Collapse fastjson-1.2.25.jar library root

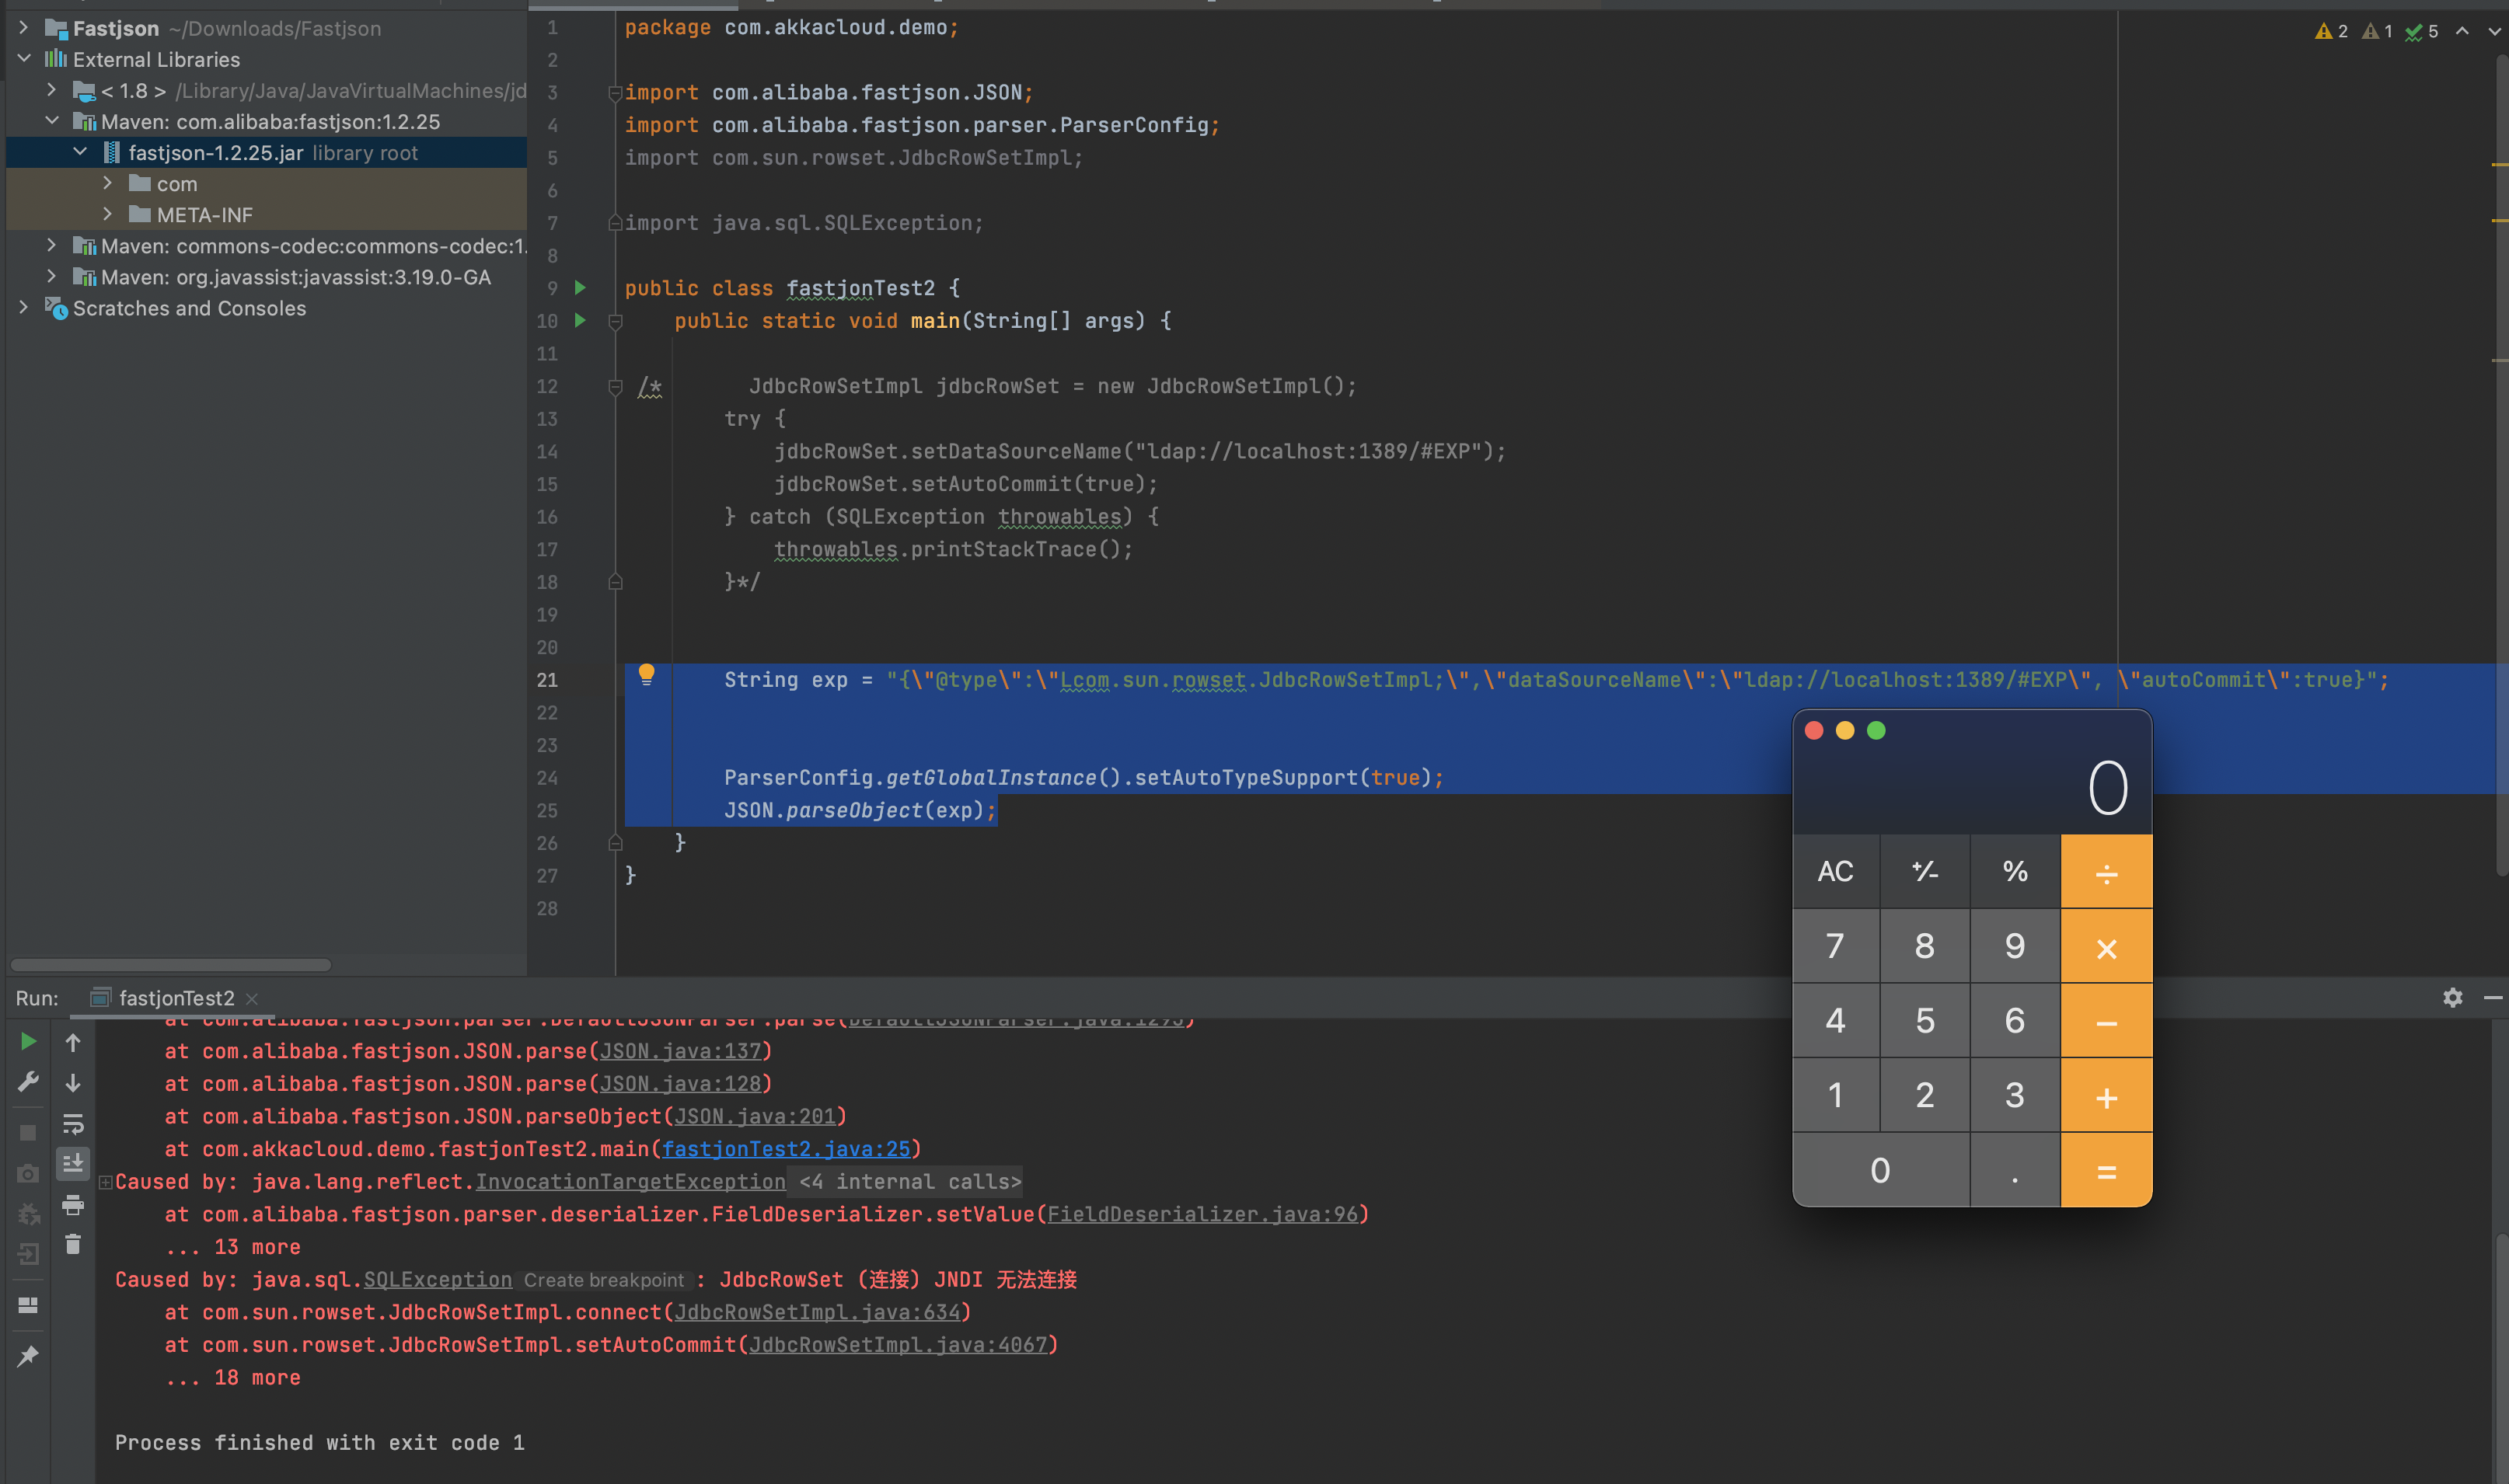coord(80,152)
